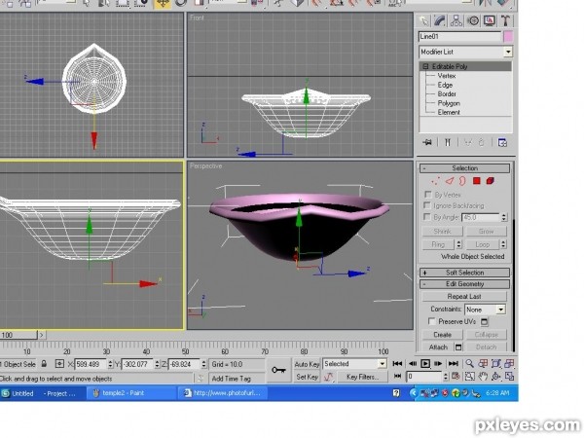Select Edge sub-object icon in Selection rollout
This screenshot has height=438, width=584.
[450, 181]
